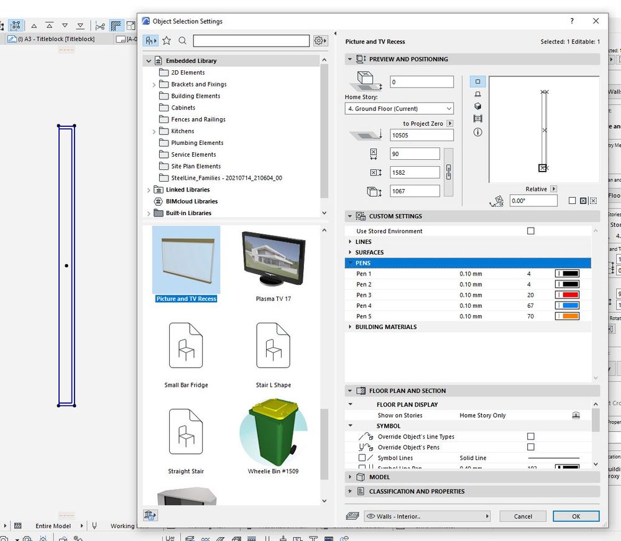Select the Wheelie Bin #1509 thumbnail
Image resolution: width=621 pixels, height=541 pixels.
[x=273, y=438]
